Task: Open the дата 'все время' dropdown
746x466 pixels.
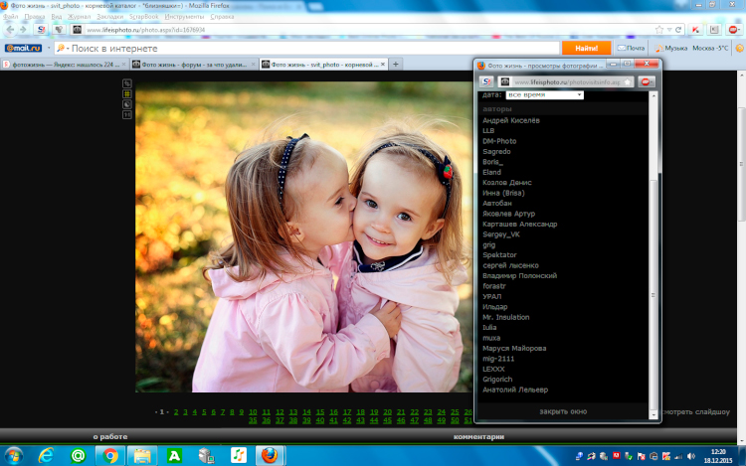Action: coord(545,94)
